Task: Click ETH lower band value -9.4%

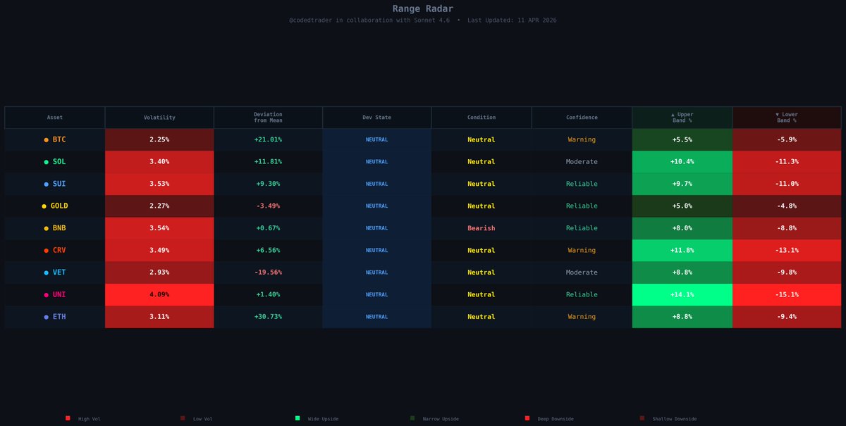Action: (787, 317)
